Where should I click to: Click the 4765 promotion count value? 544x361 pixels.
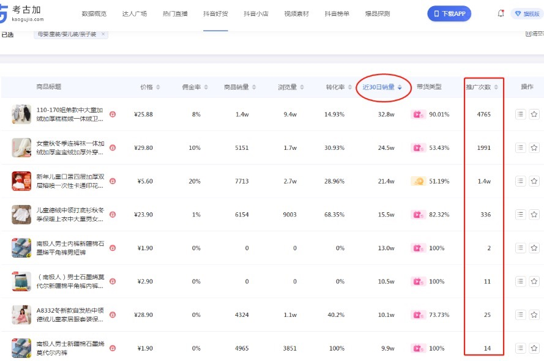coord(483,114)
